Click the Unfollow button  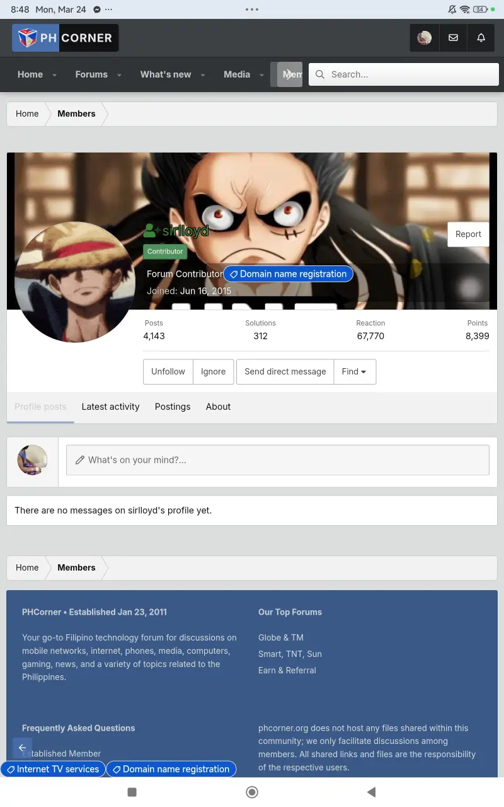pyautogui.click(x=168, y=372)
